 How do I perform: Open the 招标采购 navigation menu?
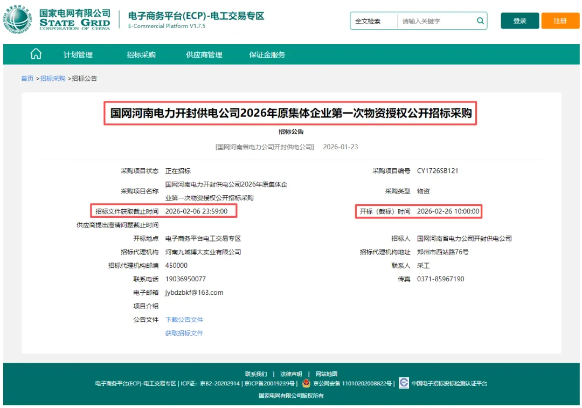pyautogui.click(x=141, y=55)
